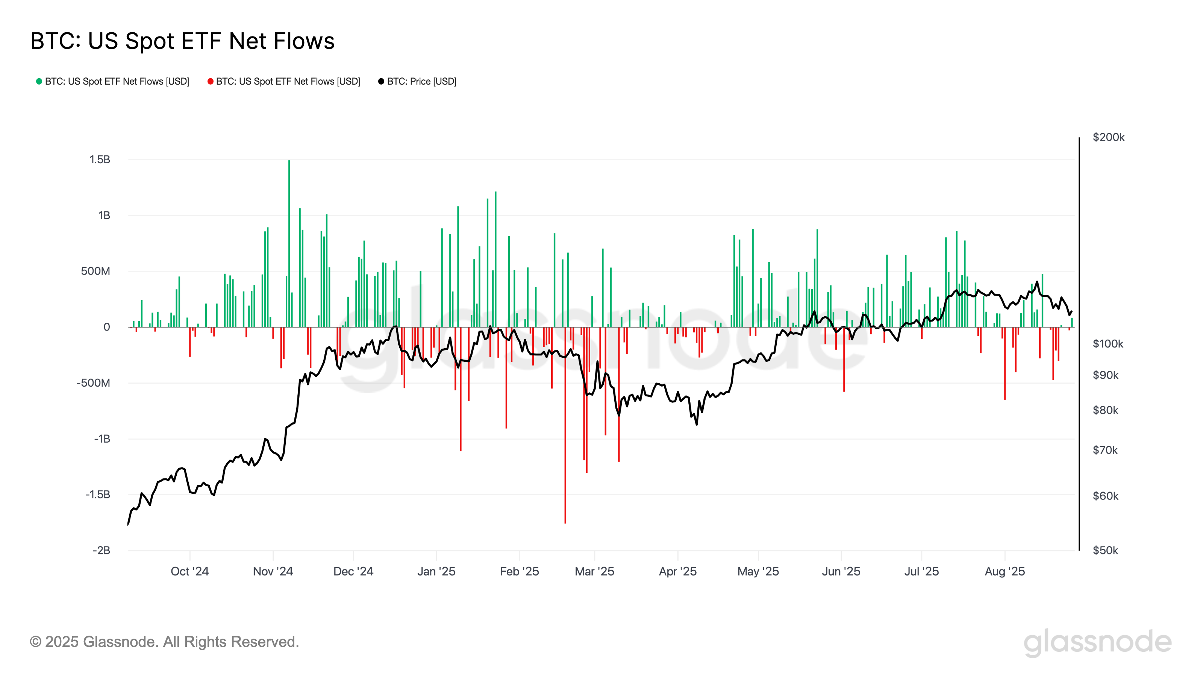Click the -500M left axis label
This screenshot has height=677, width=1203.
coord(93,383)
